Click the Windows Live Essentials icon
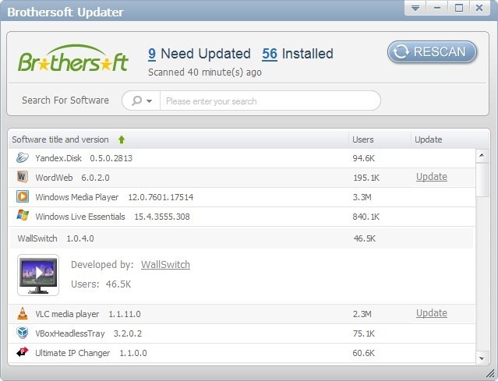The image size is (498, 381). tap(23, 216)
